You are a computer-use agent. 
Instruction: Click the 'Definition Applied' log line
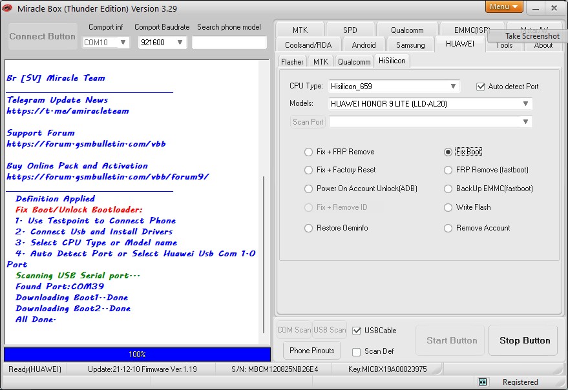pyautogui.click(x=55, y=199)
